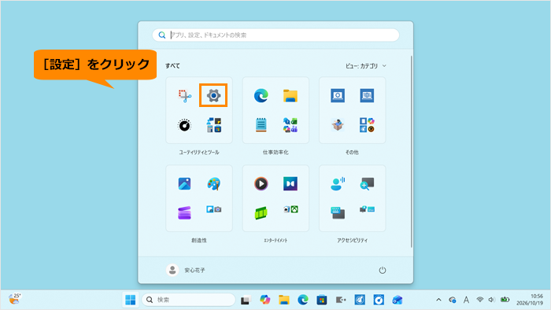This screenshot has height=310, width=551.
Task: Click the power button in Start menu
Action: [383, 270]
